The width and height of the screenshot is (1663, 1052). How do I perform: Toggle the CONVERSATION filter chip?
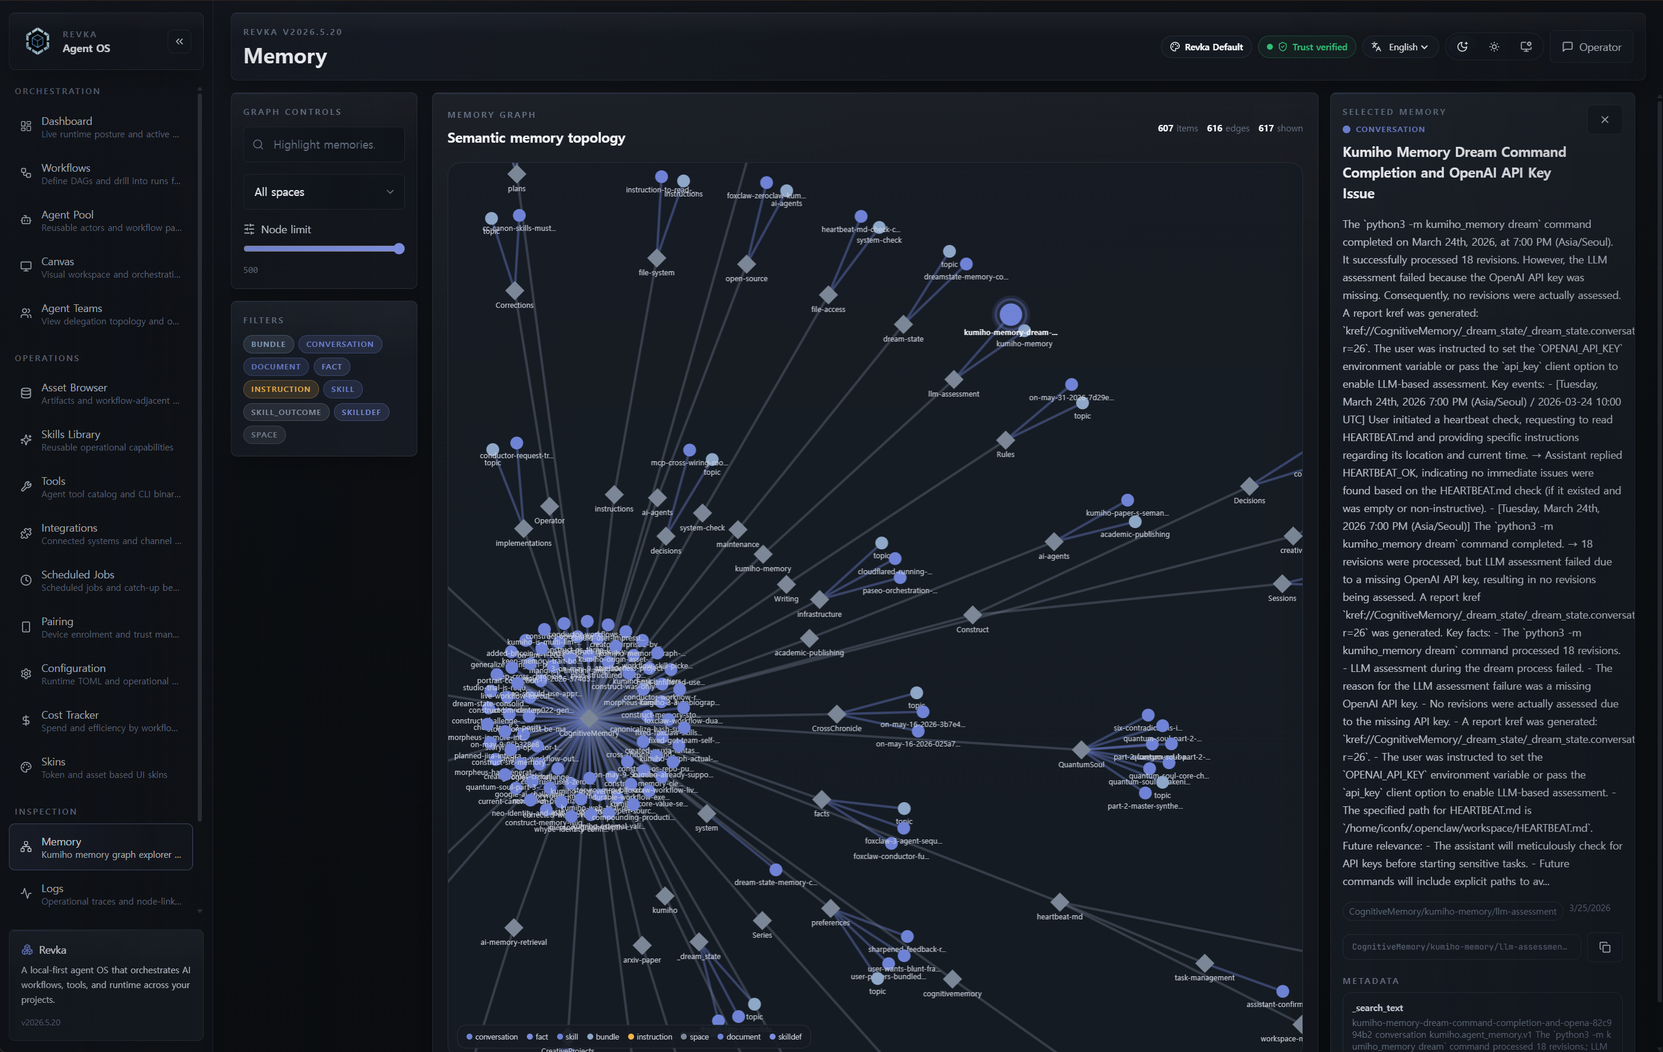340,344
